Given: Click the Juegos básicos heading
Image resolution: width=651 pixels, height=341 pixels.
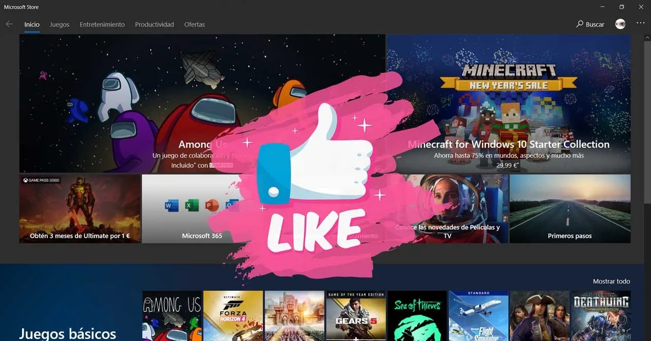Looking at the screenshot, I should coord(68,333).
